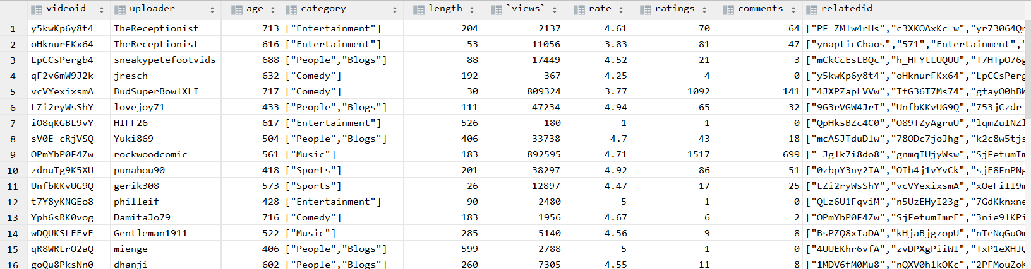
Task: Click uploader cell BudSuperBowlXLI
Action: [156, 91]
